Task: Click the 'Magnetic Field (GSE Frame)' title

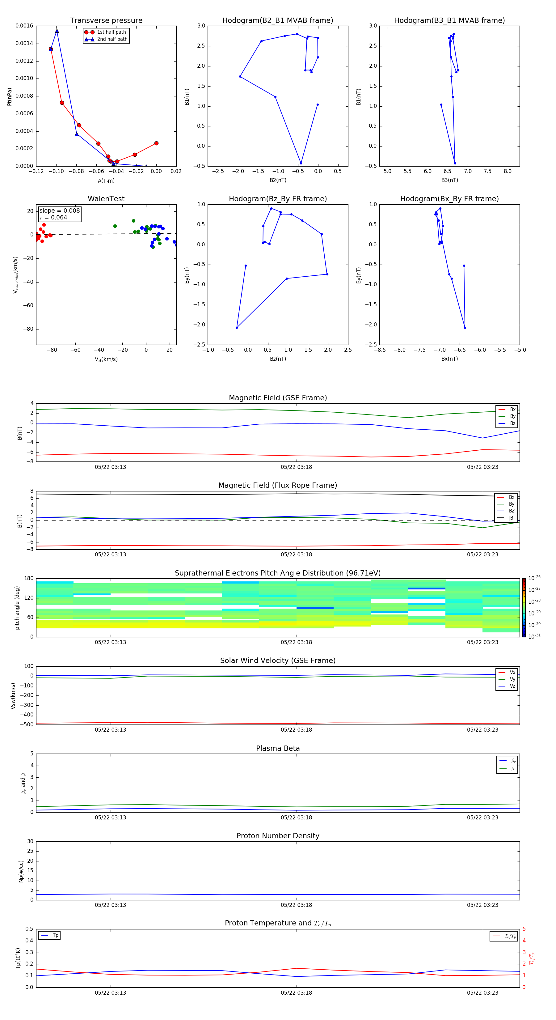Action: (x=278, y=397)
